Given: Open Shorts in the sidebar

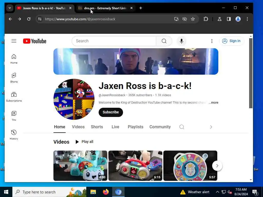Looking at the screenshot, I should [14, 78].
